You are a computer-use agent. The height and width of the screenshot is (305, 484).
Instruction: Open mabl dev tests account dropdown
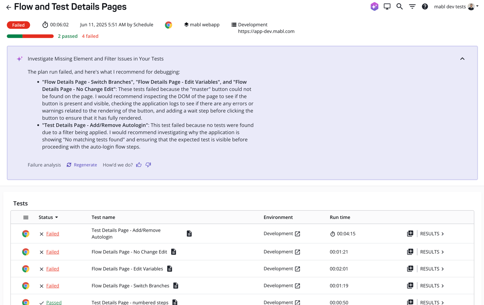pyautogui.click(x=456, y=7)
